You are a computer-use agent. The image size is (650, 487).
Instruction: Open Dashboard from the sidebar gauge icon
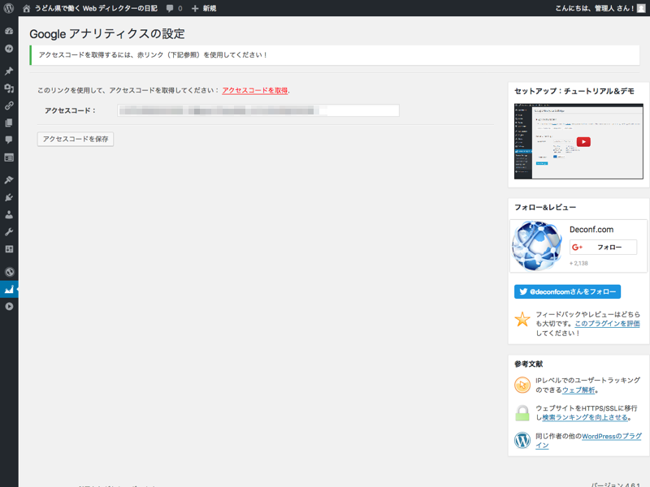[x=9, y=31]
